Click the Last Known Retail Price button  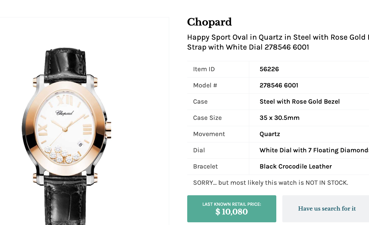[x=231, y=209]
